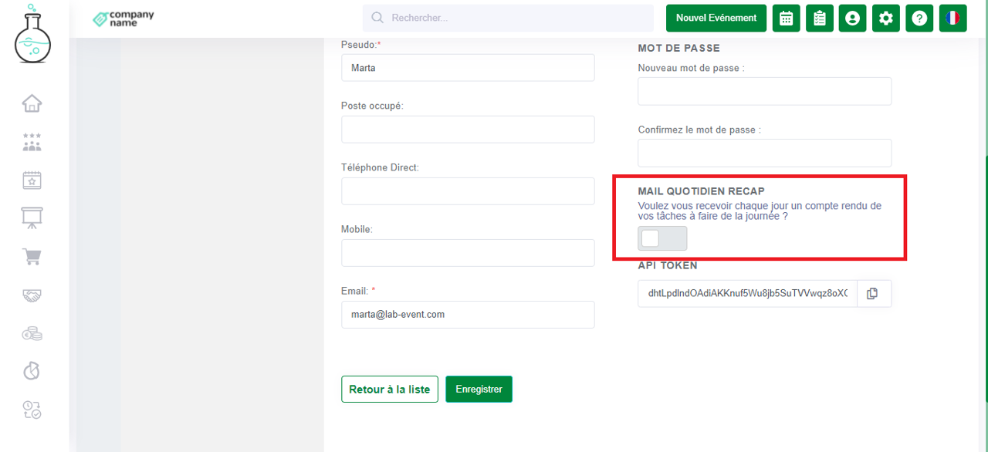Screen dimensions: 988x452
Task: Open the handshake icon in sidebar
Action: pos(32,295)
